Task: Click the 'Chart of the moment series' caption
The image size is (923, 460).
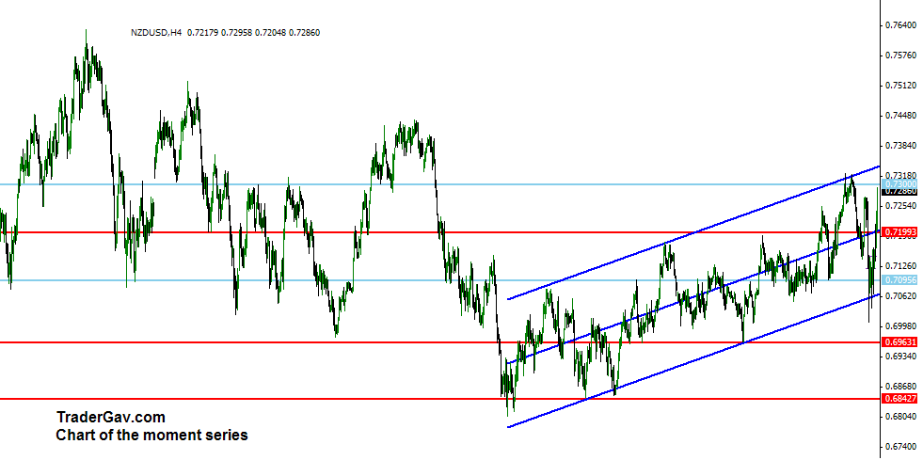Action: click(151, 435)
